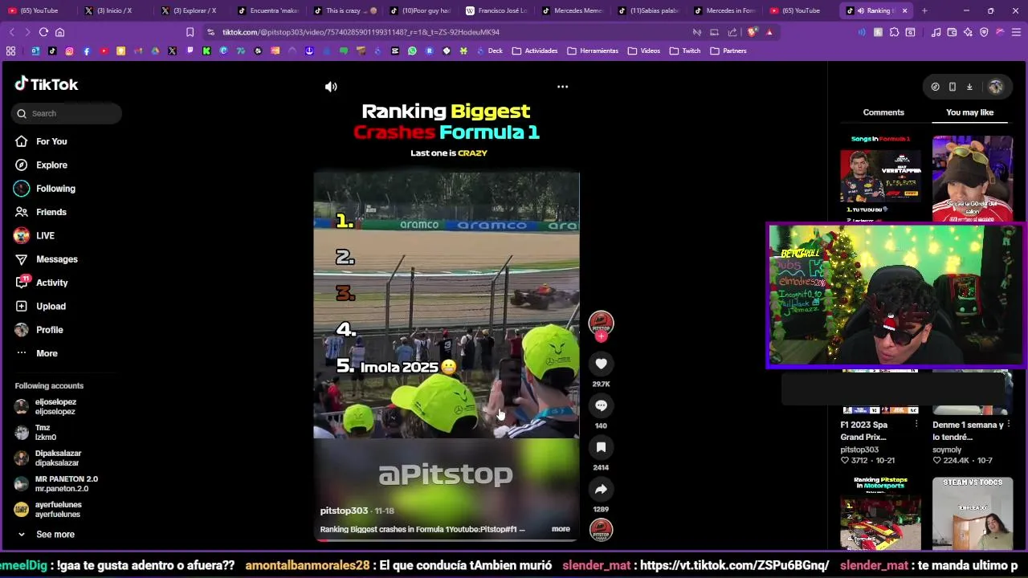The height and width of the screenshot is (578, 1028).
Task: Open 'STEAM VS TODOS' recommended thumbnail
Action: (x=973, y=512)
